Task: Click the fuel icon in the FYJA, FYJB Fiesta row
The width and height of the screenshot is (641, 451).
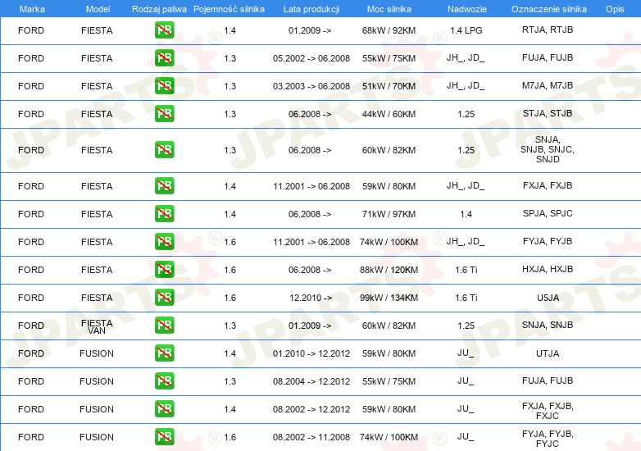Action: click(x=164, y=242)
